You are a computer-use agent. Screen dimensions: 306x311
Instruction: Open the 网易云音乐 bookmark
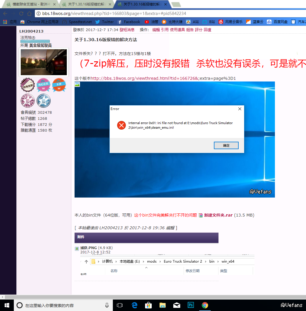pos(231,22)
